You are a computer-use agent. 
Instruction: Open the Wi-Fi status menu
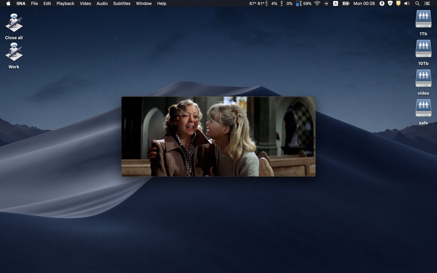(317, 3)
